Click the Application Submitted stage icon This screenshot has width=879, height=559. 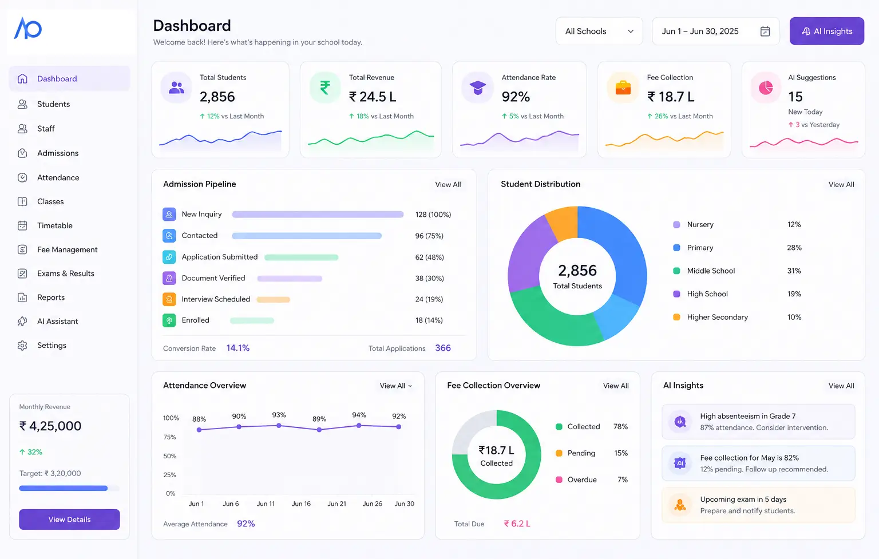169,257
